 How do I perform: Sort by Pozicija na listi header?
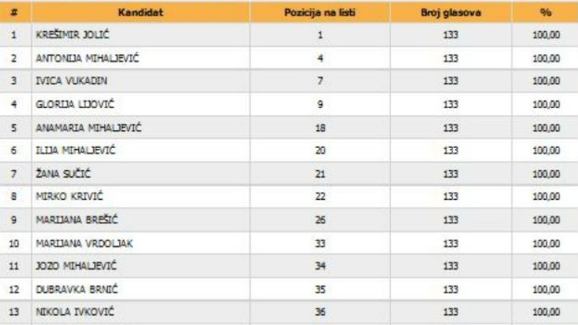(x=320, y=13)
